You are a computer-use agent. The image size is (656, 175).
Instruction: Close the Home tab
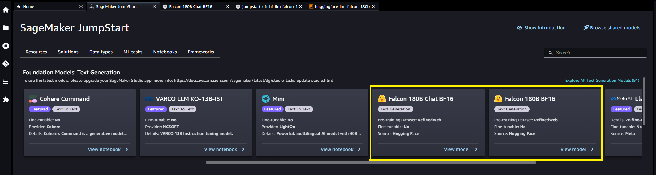click(x=81, y=6)
